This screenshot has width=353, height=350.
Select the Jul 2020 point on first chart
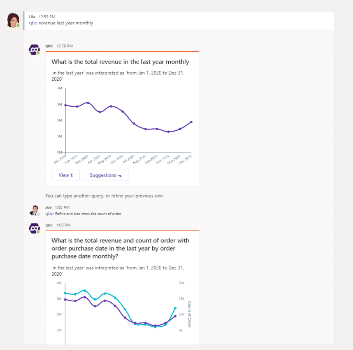pyautogui.click(x=134, y=123)
